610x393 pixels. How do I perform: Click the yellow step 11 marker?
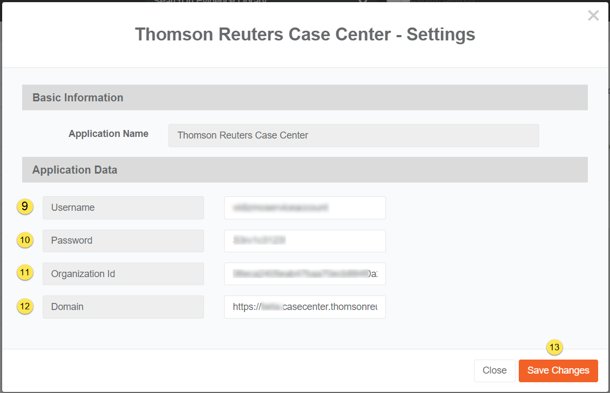[25, 273]
